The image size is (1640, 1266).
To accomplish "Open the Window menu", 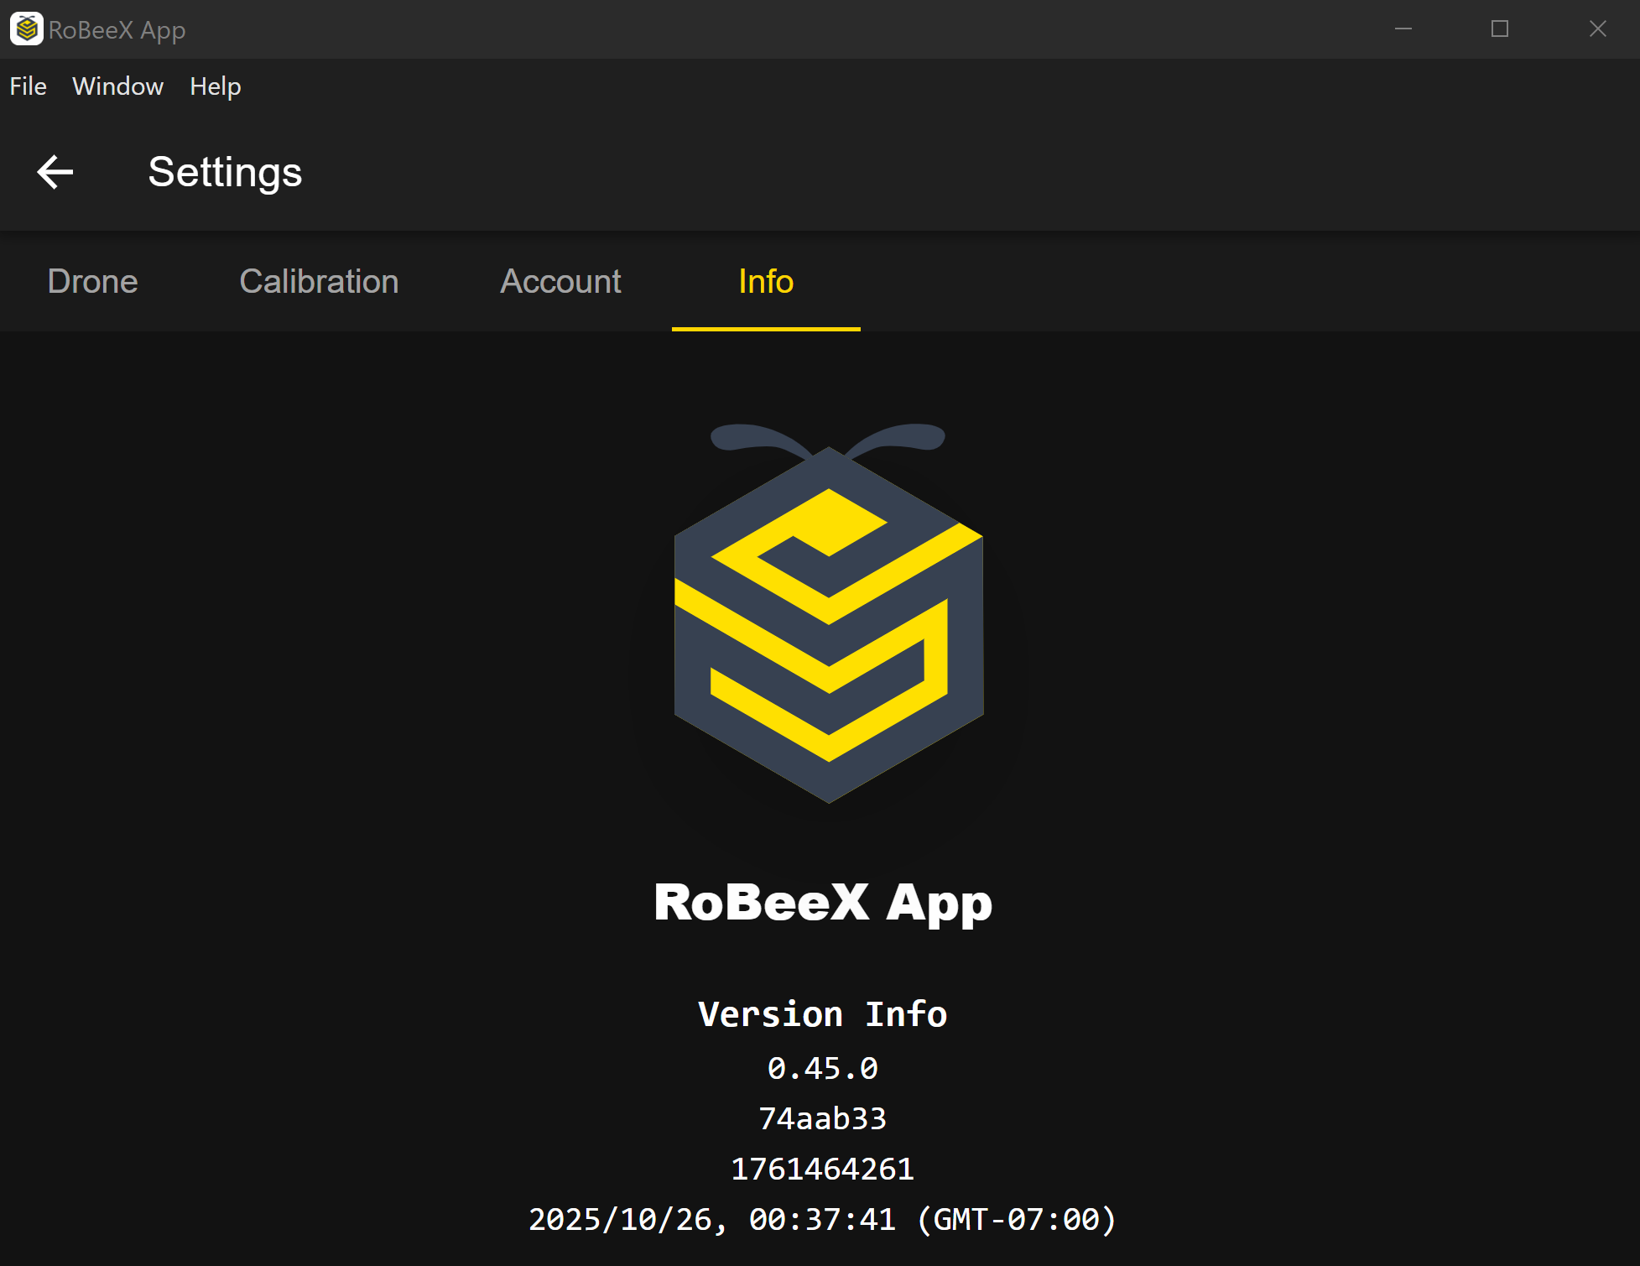I will pyautogui.click(x=117, y=86).
